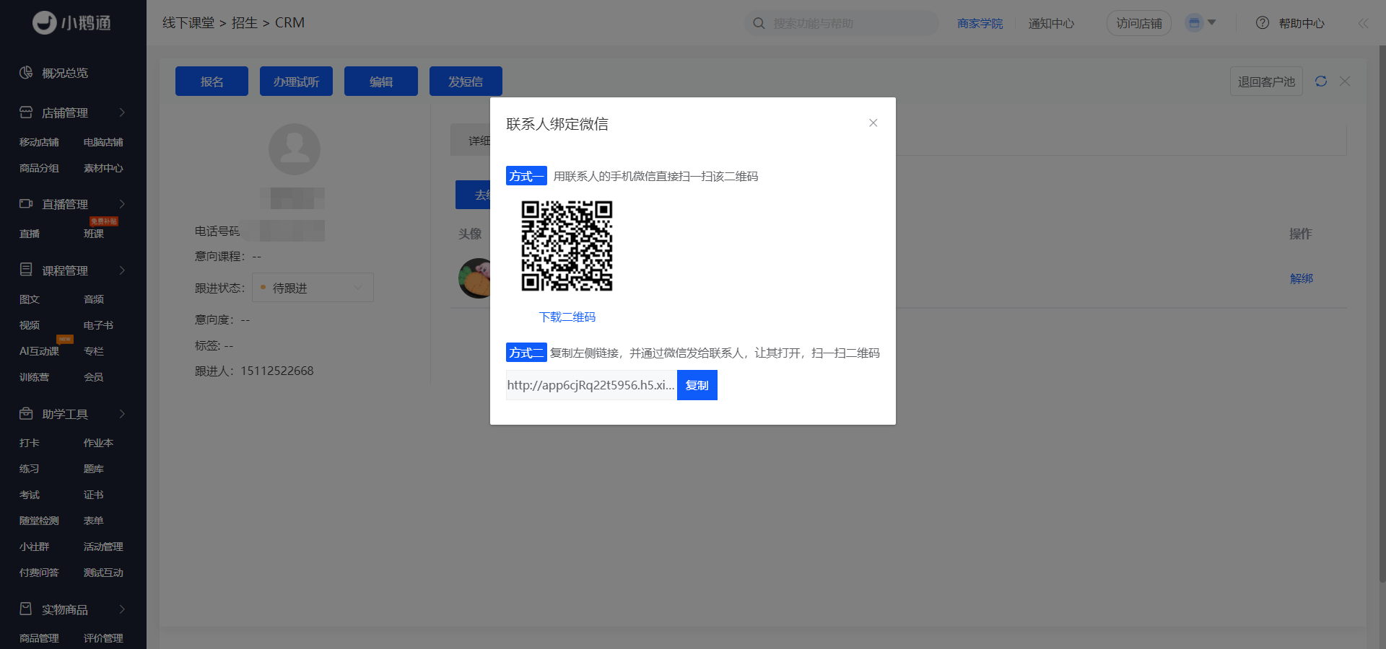Click the 发短信 button
The image size is (1386, 649).
click(x=466, y=81)
